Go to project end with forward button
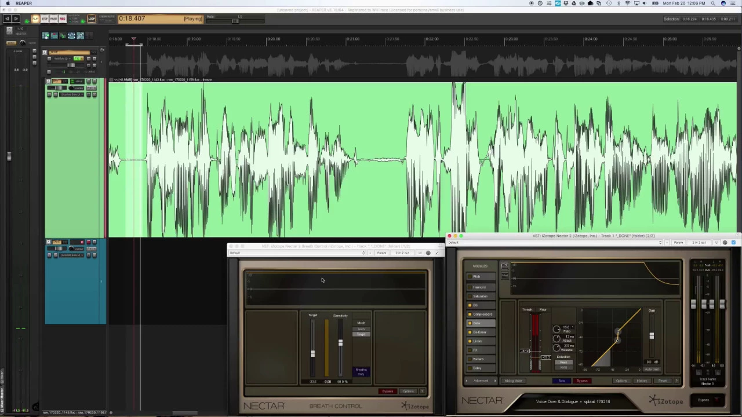The height and width of the screenshot is (417, 742). [16, 19]
